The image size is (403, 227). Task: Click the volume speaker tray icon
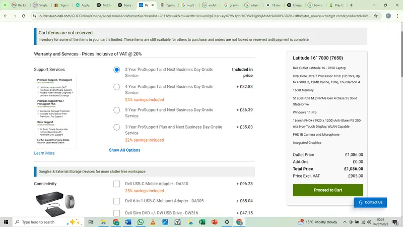369,222
